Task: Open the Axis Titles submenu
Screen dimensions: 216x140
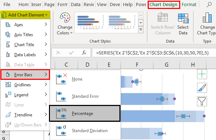Action: pos(25,35)
